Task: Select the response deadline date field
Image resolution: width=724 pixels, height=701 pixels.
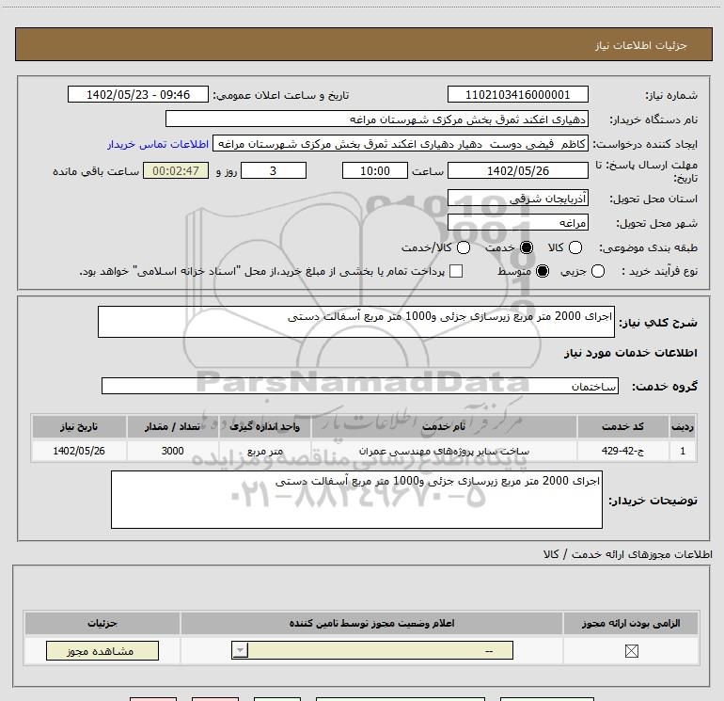Action: click(x=517, y=170)
